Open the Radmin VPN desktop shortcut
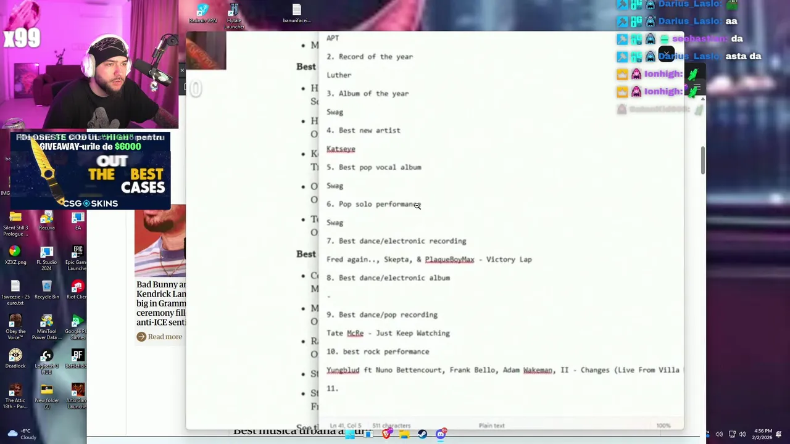Viewport: 790px width, 444px height. 203,14
